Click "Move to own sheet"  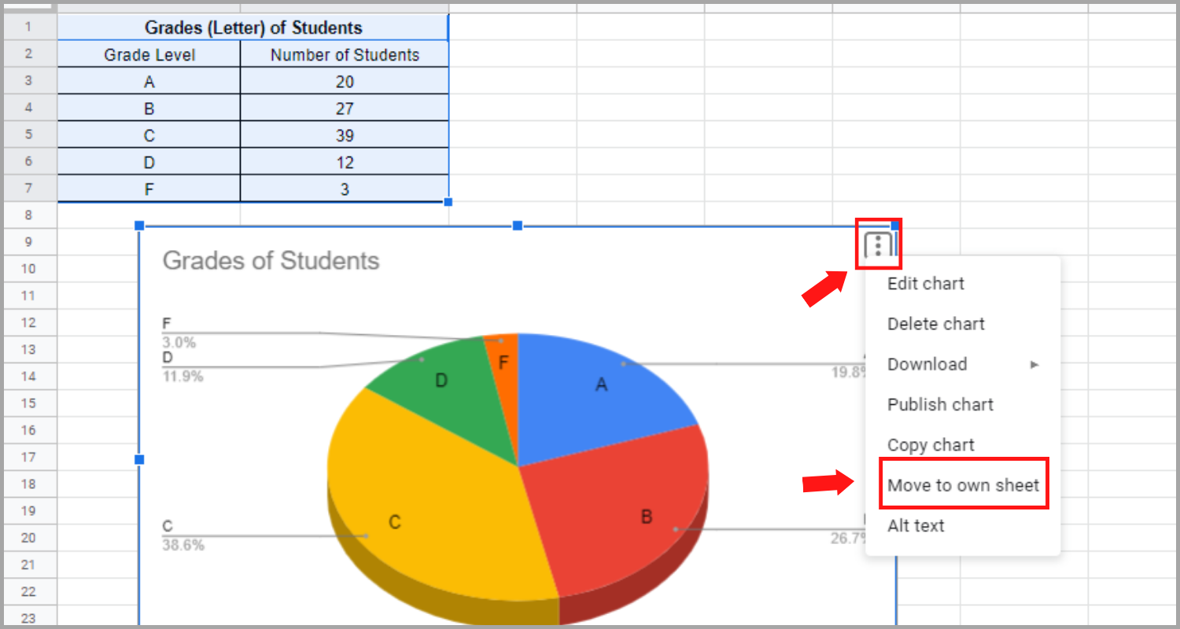click(x=963, y=484)
